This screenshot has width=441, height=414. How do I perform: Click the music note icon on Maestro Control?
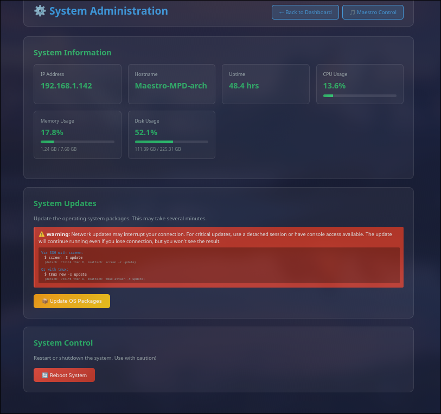pyautogui.click(x=352, y=12)
